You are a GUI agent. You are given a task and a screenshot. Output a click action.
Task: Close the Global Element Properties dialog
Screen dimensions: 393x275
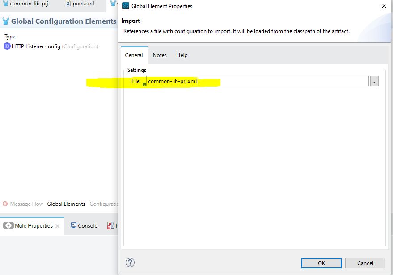click(x=384, y=6)
